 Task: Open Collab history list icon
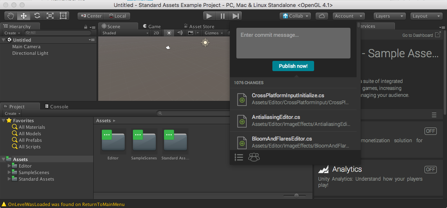pos(238,157)
